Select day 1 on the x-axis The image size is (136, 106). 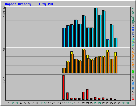click(x=9, y=103)
